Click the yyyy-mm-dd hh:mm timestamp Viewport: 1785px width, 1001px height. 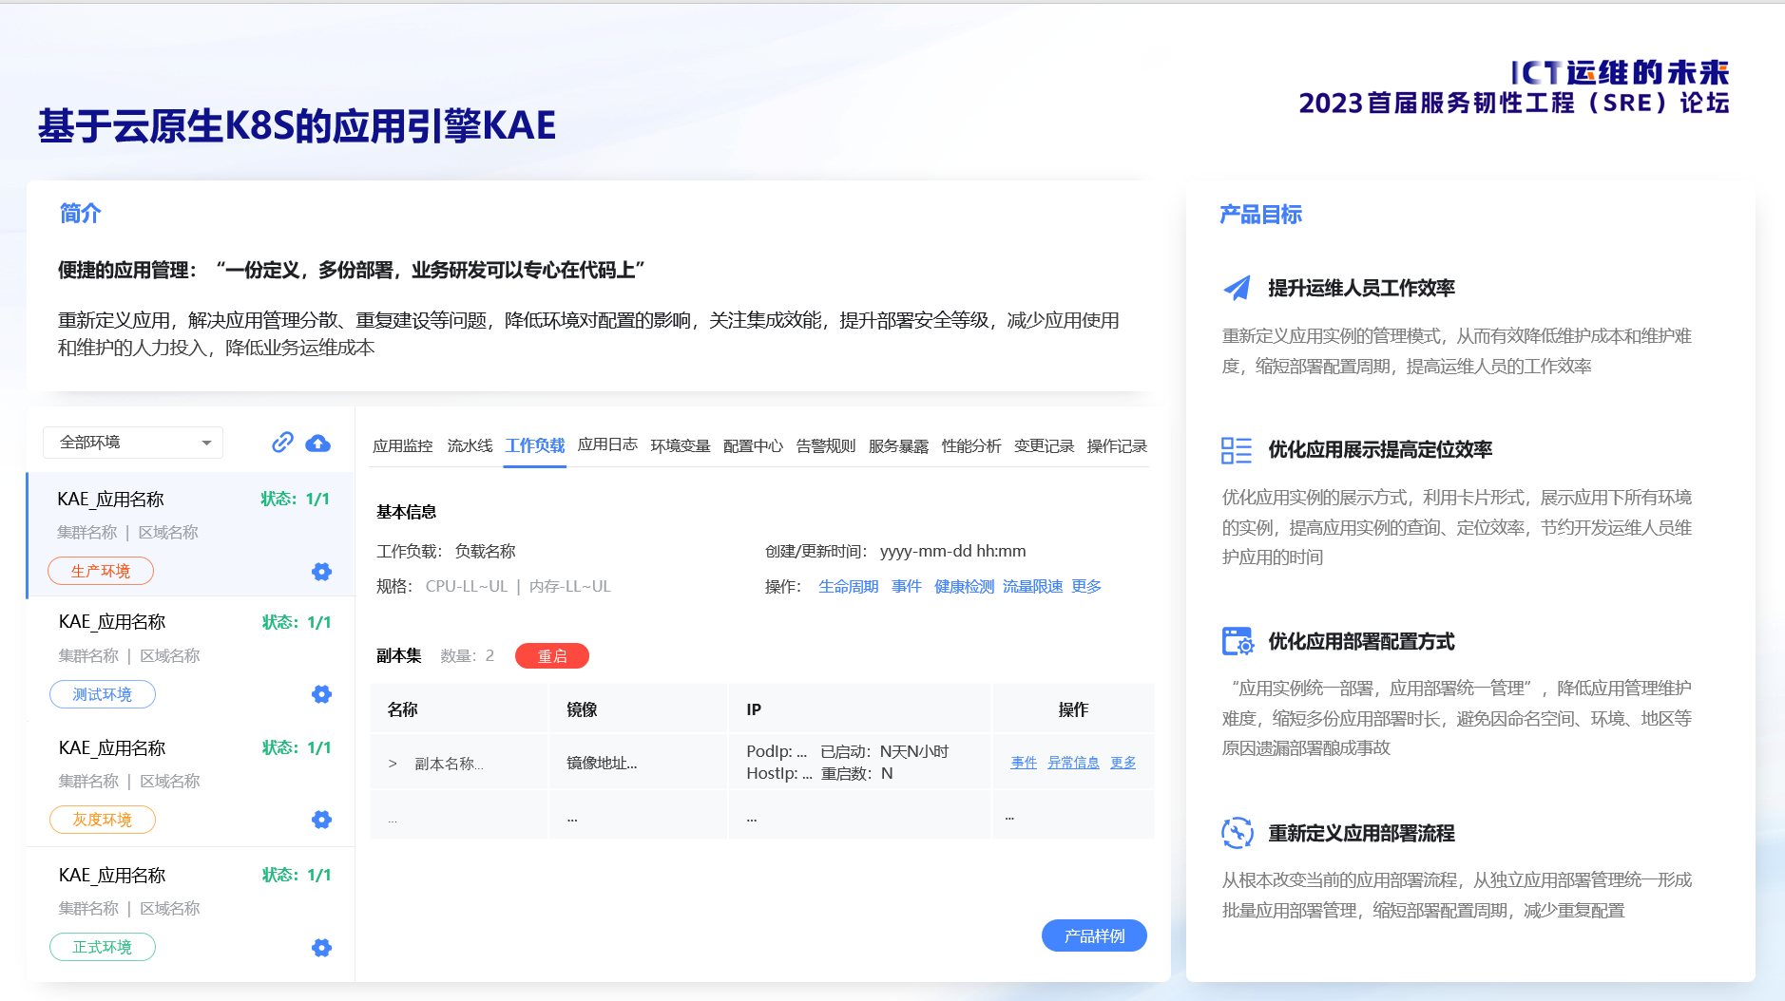(x=952, y=551)
